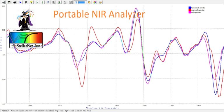This screenshot has height=112, width=224.
Task: Click the green peak finder icon
Action: click(59, 2)
